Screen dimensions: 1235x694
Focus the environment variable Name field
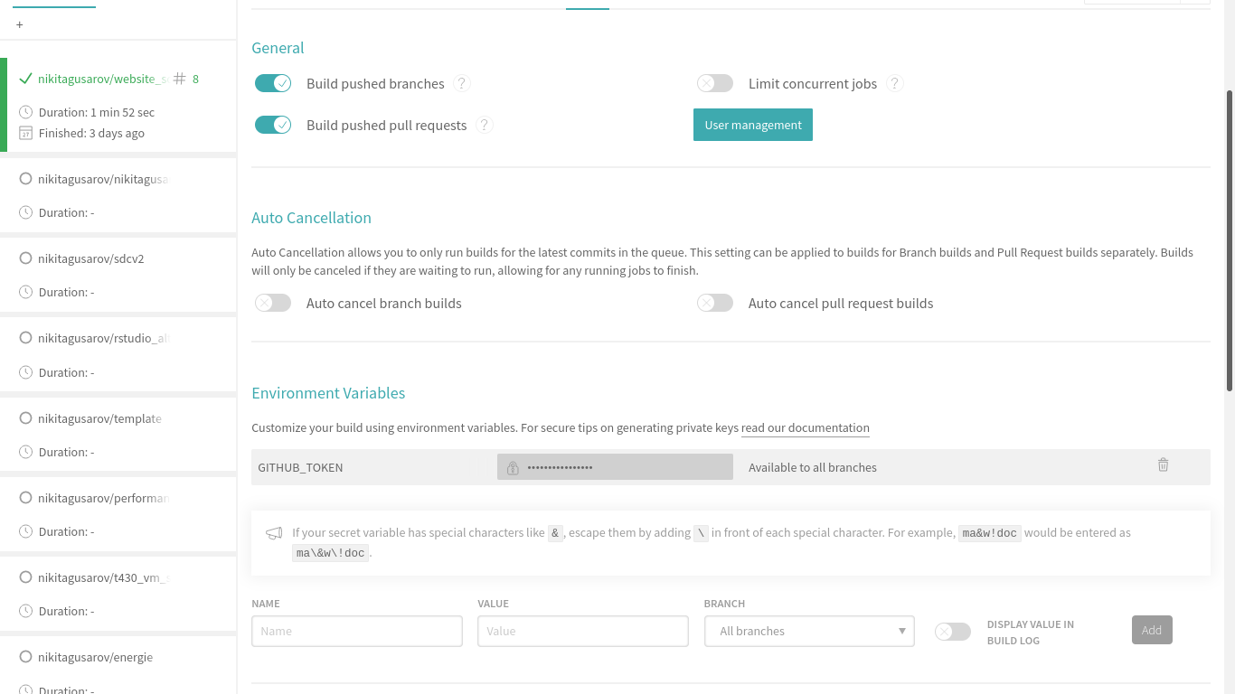[357, 632]
